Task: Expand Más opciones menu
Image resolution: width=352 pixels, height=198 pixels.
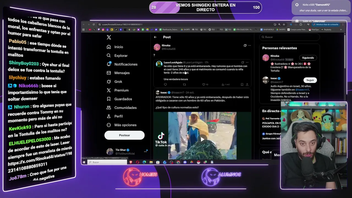Action: coord(122,125)
